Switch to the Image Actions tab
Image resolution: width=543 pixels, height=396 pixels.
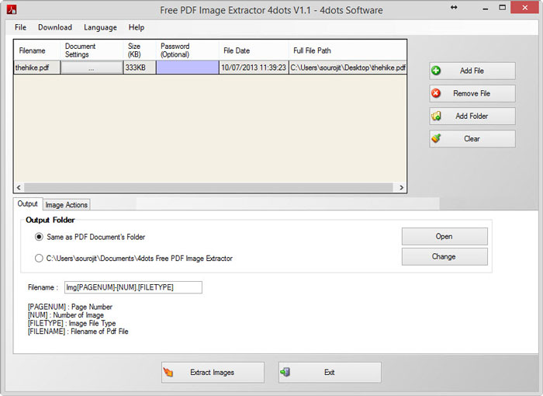click(67, 205)
